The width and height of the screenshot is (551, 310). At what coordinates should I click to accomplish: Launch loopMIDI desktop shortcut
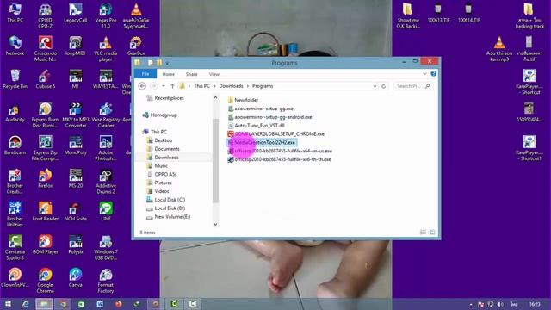tap(76, 46)
